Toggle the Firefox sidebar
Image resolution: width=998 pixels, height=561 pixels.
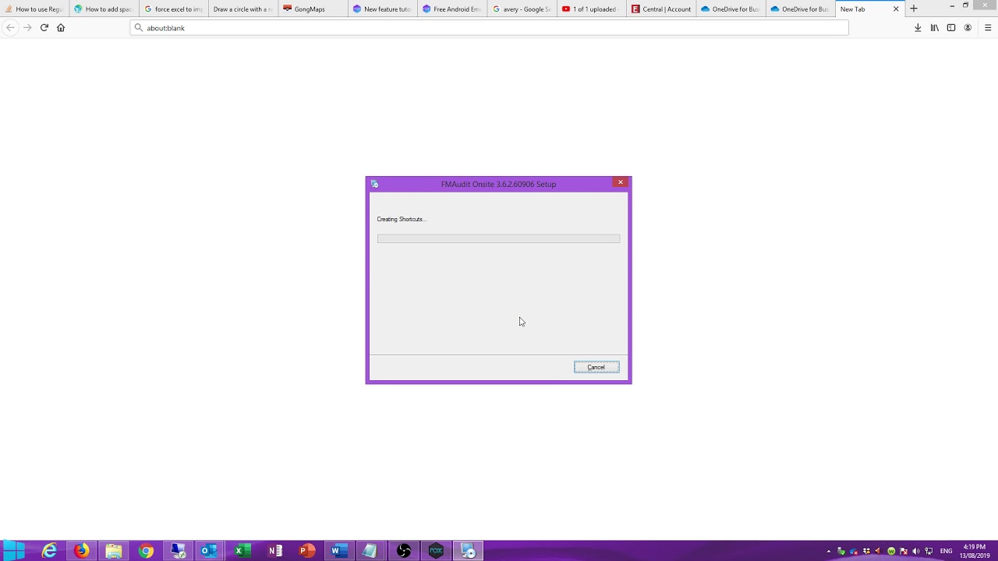click(951, 27)
